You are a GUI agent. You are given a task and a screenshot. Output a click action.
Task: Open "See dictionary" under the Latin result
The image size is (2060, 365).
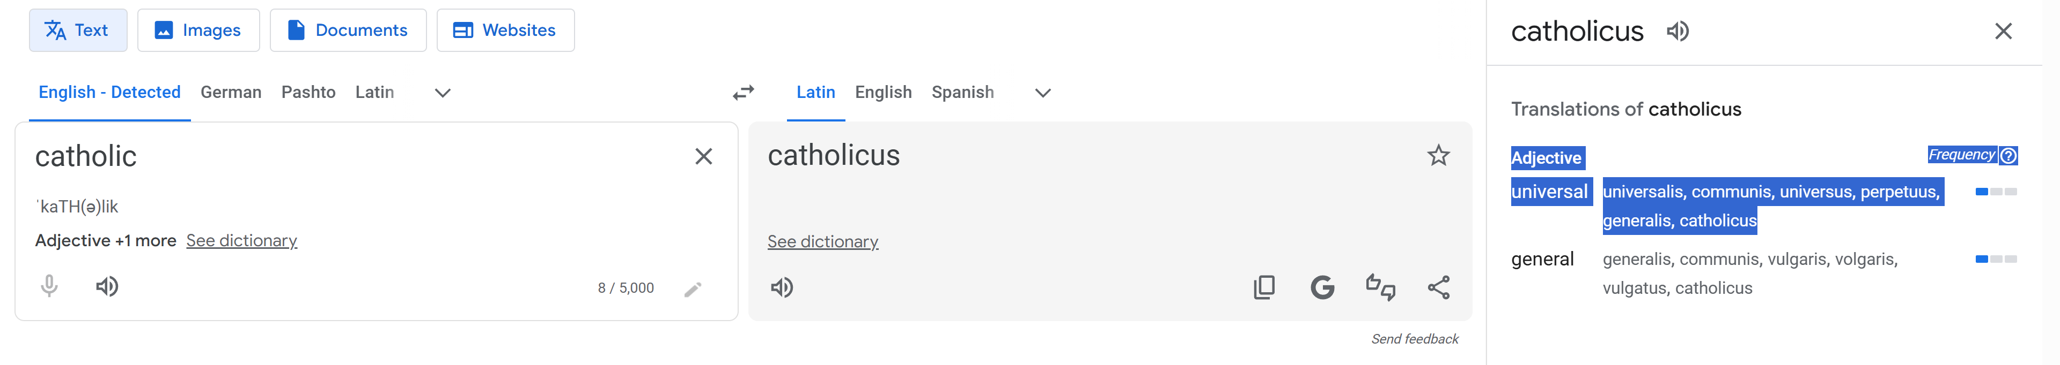pos(822,241)
